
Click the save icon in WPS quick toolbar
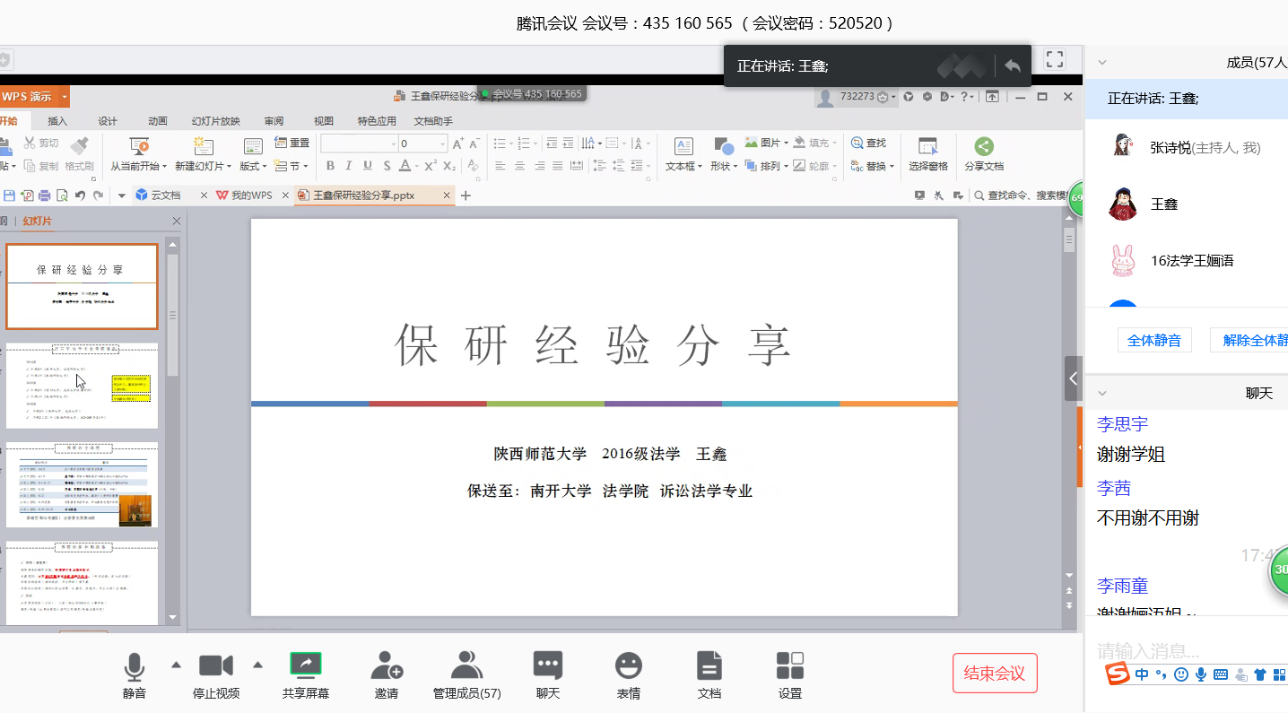(x=9, y=195)
